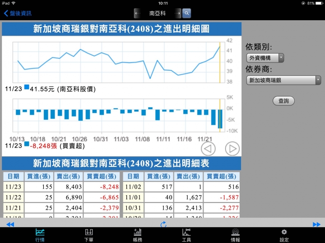Click left table 買賣超(張) column header
Image resolution: width=325 pixels, height=243 pixels.
click(x=102, y=176)
